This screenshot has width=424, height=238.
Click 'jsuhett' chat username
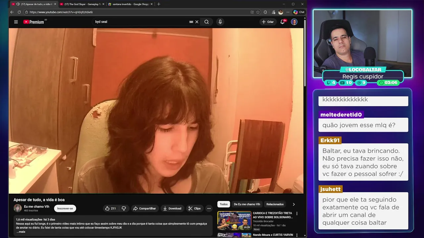click(330, 189)
